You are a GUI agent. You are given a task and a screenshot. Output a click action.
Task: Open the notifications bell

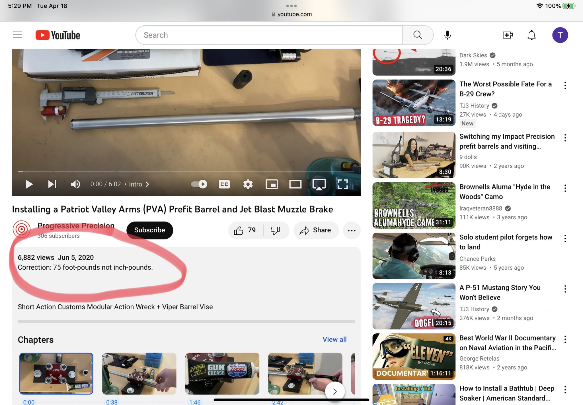(531, 35)
